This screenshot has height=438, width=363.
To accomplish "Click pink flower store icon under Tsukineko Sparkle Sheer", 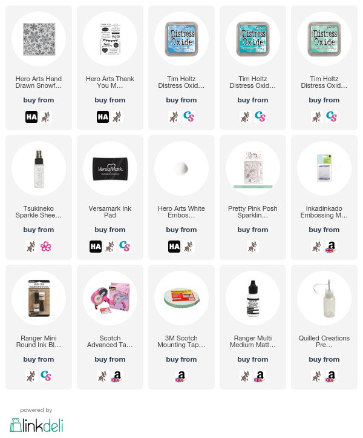I will click(x=46, y=247).
